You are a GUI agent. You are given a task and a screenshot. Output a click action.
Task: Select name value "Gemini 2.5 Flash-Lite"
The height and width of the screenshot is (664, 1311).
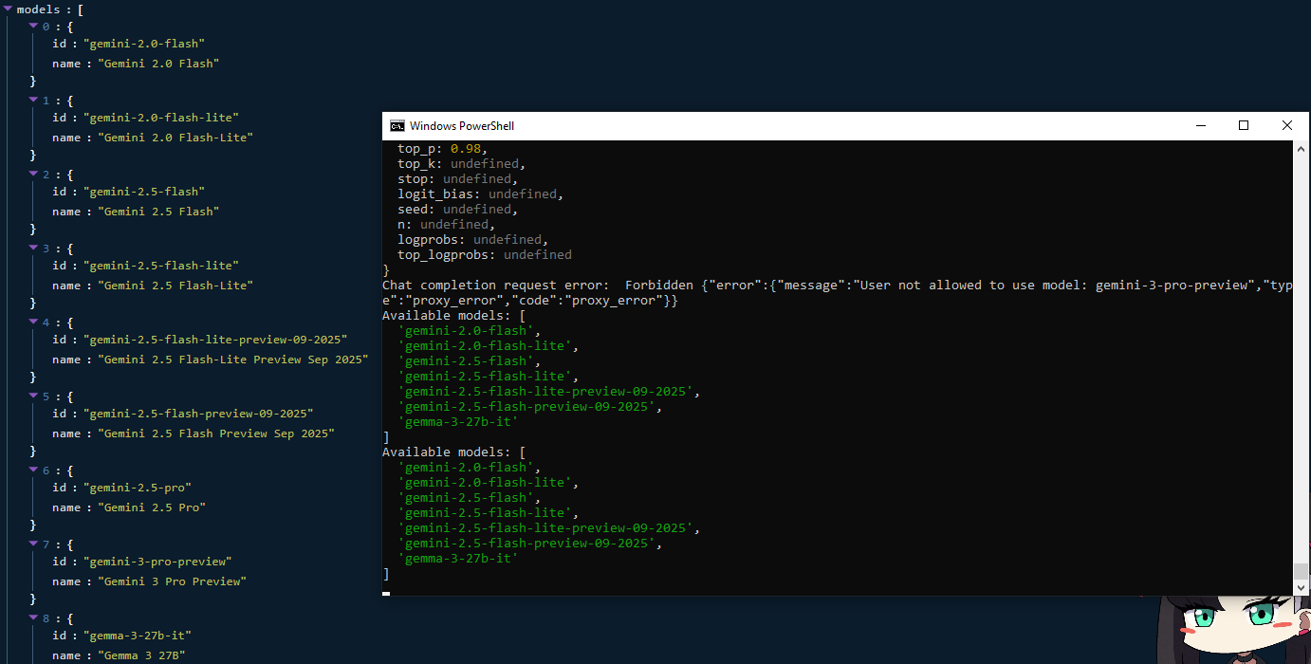coord(175,286)
